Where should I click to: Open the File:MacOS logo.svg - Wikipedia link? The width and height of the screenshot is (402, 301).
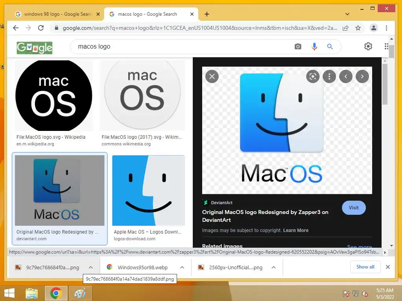pos(51,137)
